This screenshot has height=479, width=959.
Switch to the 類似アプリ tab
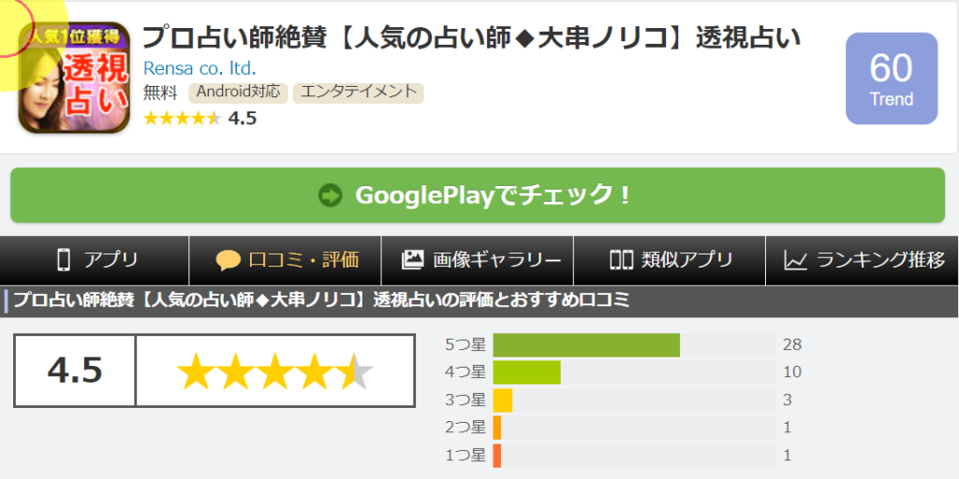tap(670, 261)
